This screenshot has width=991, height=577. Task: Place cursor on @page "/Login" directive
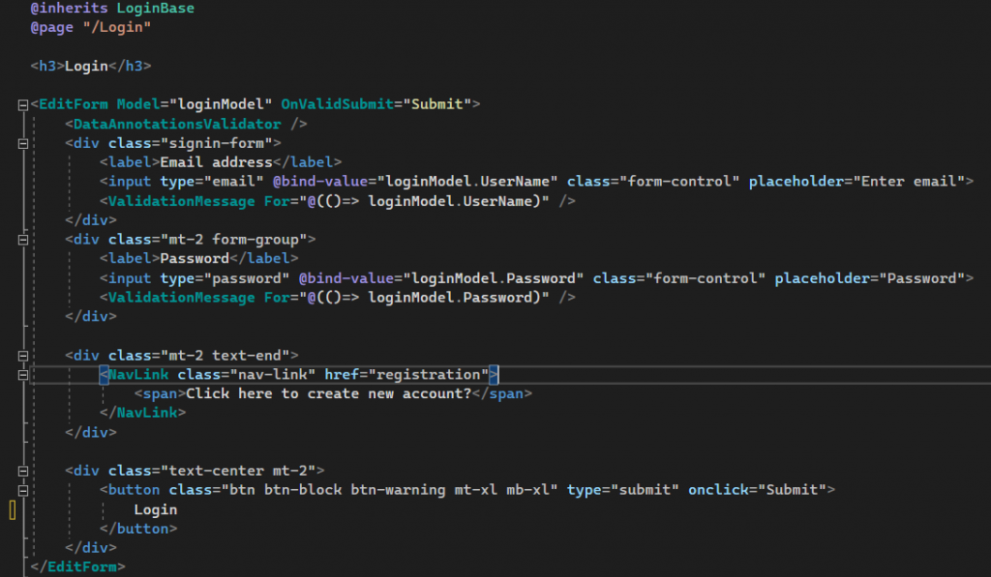[91, 27]
